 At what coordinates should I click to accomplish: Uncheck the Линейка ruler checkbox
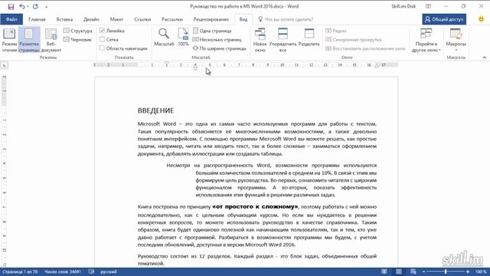[102, 31]
